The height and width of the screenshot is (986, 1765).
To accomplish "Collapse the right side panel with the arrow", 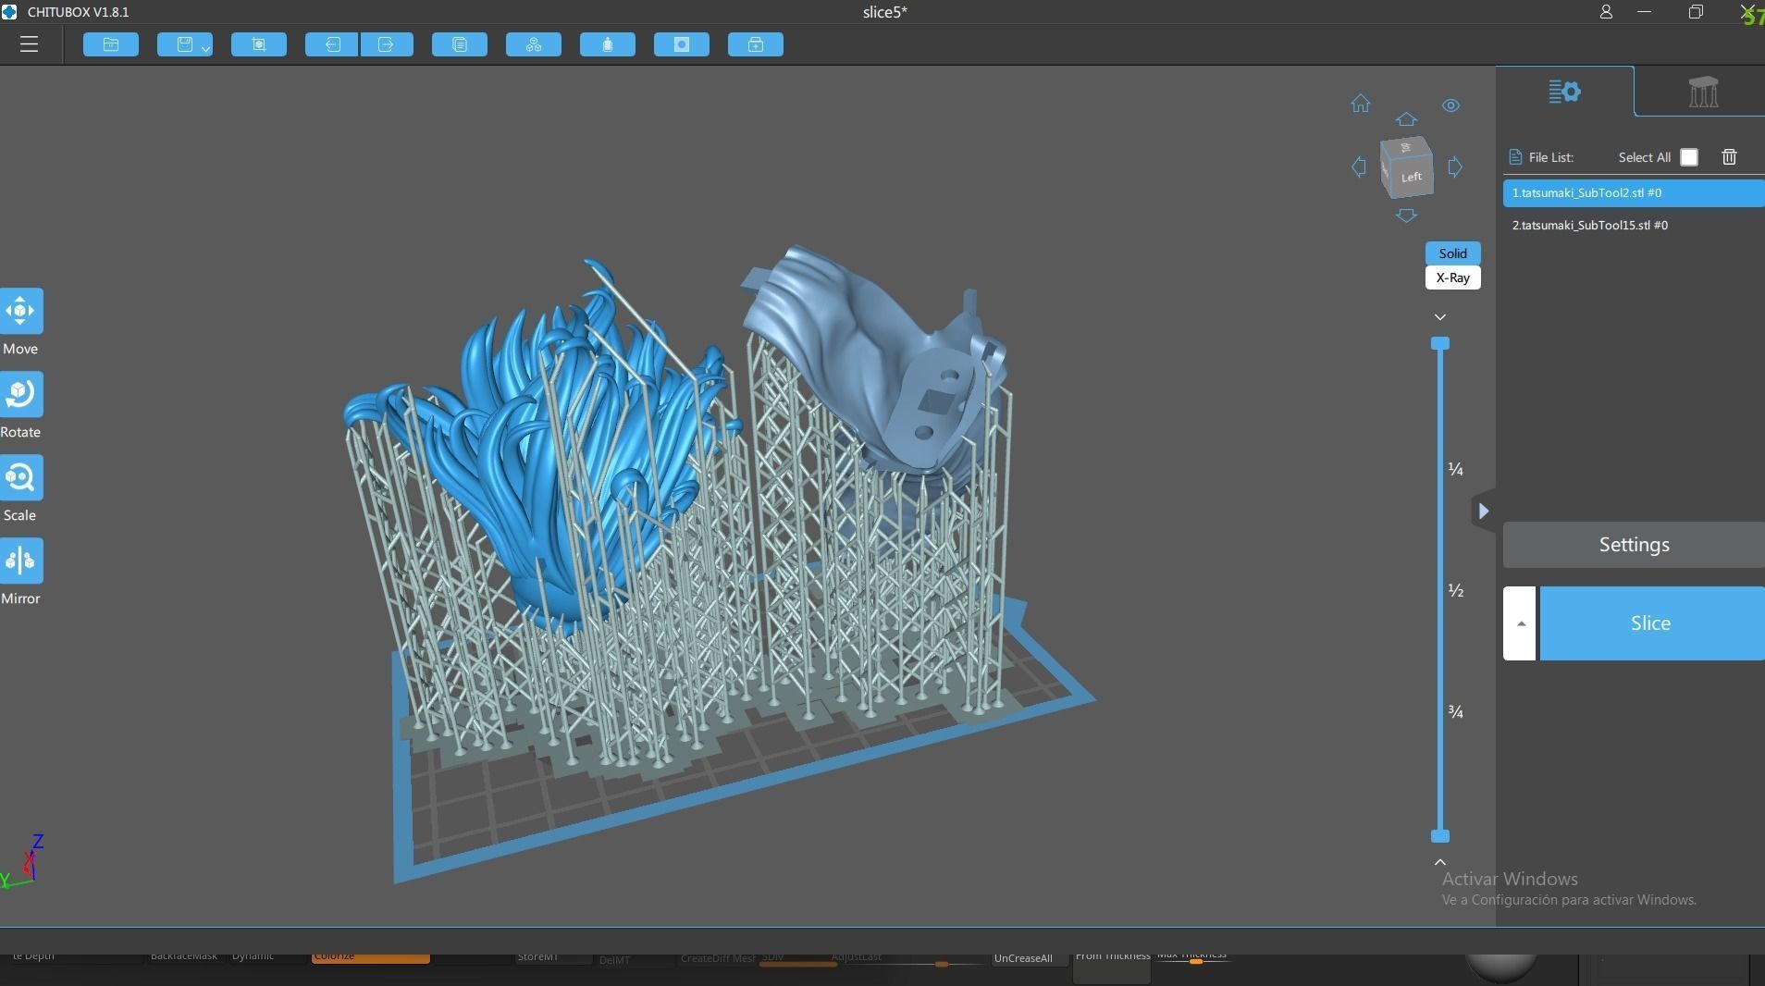I will tap(1483, 511).
